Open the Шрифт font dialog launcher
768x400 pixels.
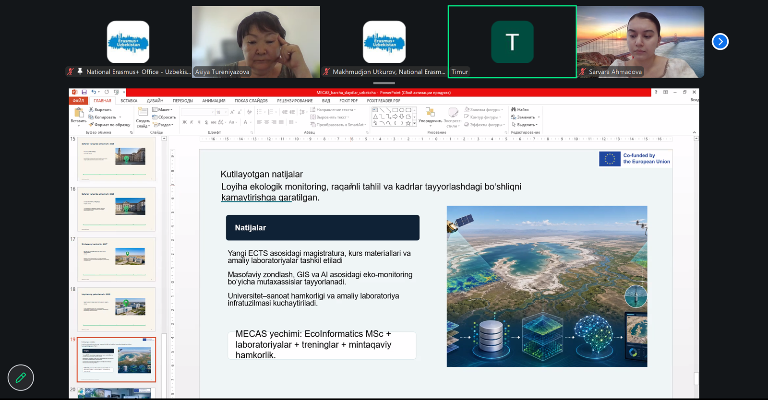pos(251,132)
